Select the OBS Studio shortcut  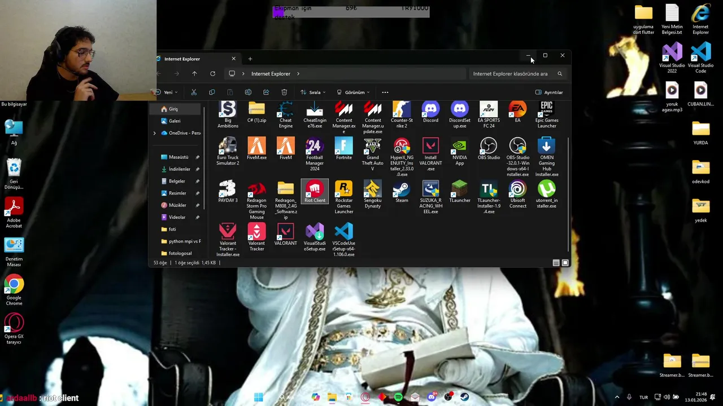click(489, 149)
